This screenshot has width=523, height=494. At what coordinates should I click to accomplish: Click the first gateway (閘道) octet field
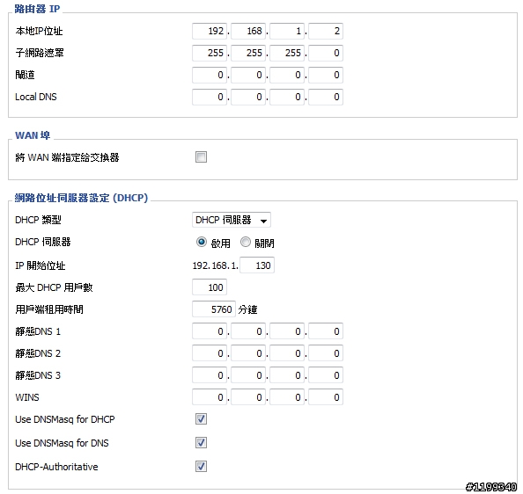pyautogui.click(x=210, y=75)
